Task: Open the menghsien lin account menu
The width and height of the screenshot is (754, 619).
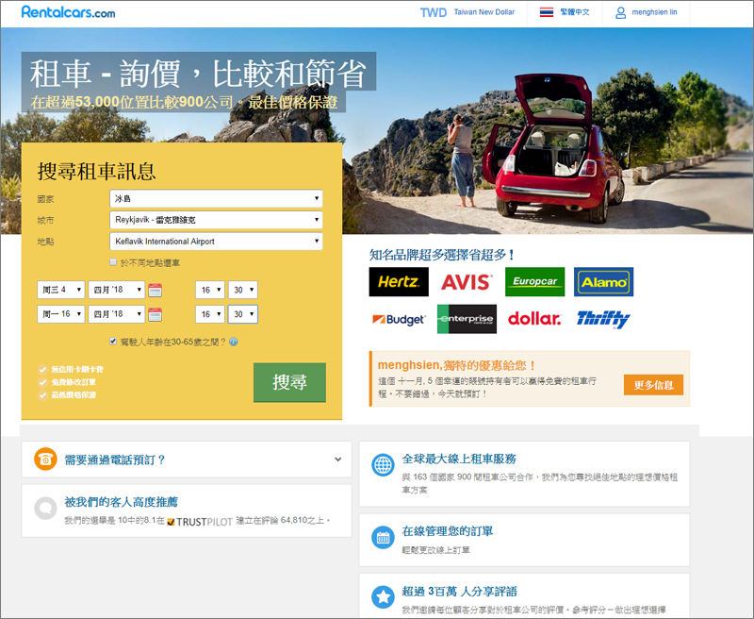Action: pyautogui.click(x=647, y=12)
